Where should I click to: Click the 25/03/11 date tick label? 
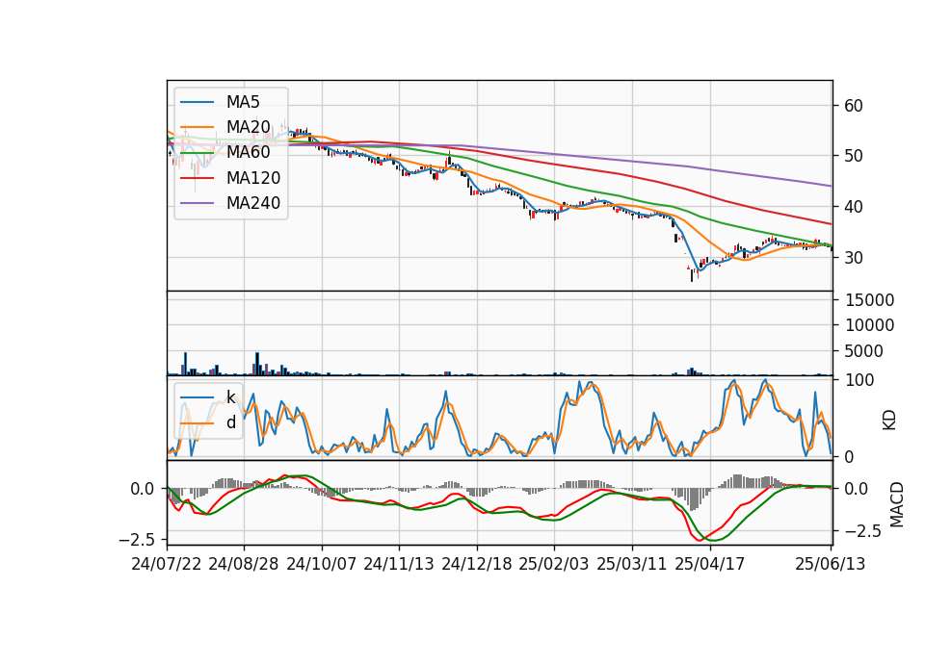click(632, 564)
